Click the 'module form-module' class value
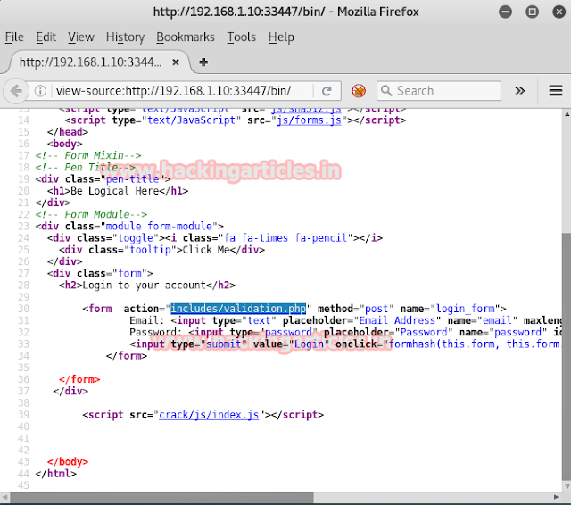Screen dimensions: 571x505 click(159, 226)
